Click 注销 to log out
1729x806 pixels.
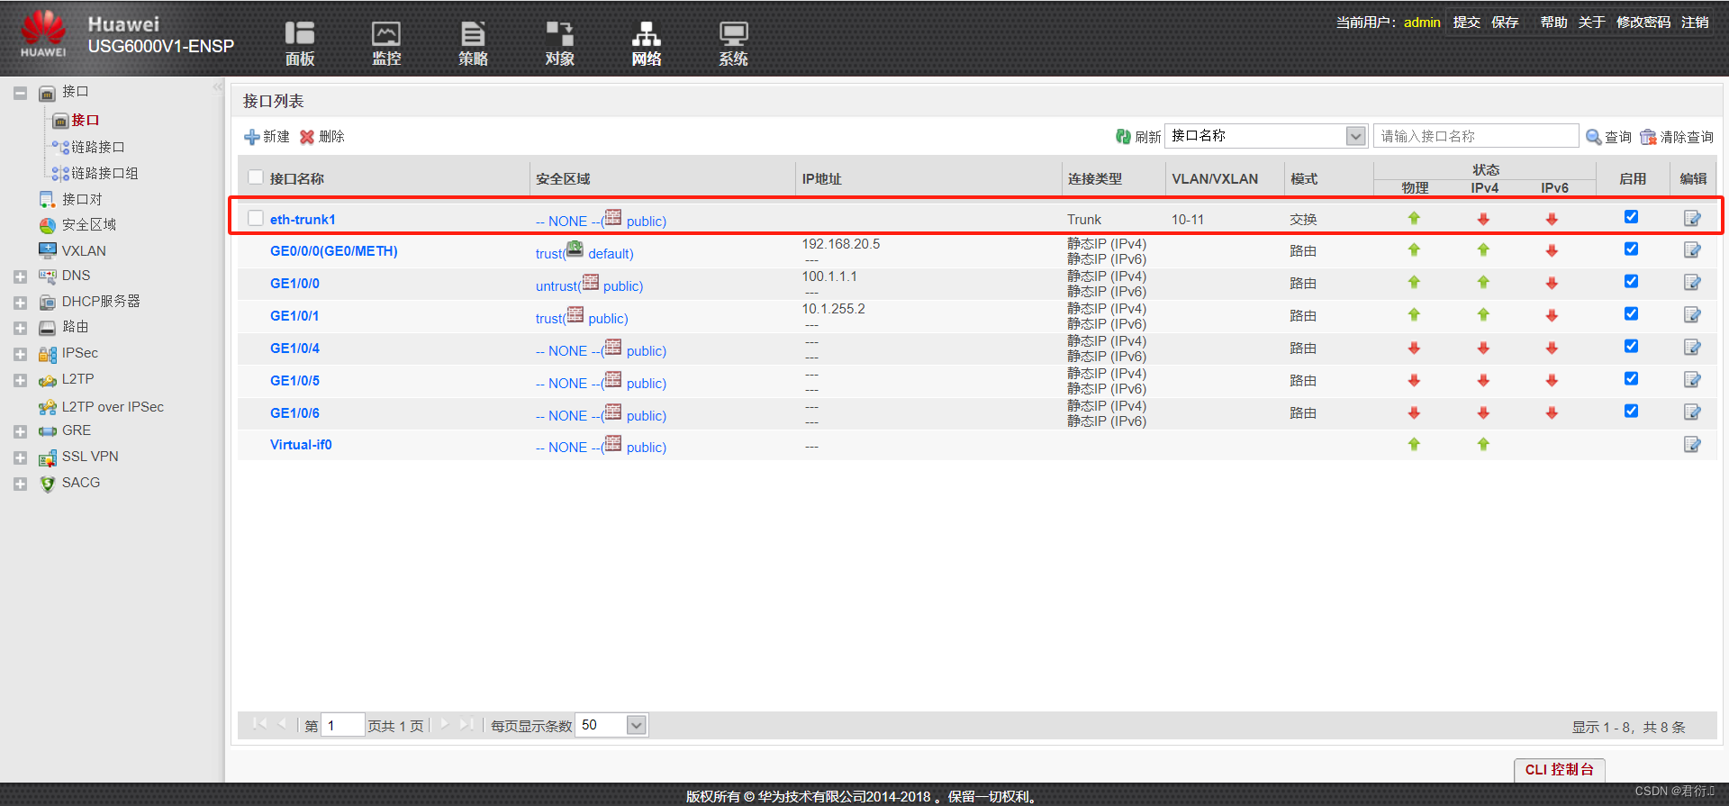pos(1695,23)
